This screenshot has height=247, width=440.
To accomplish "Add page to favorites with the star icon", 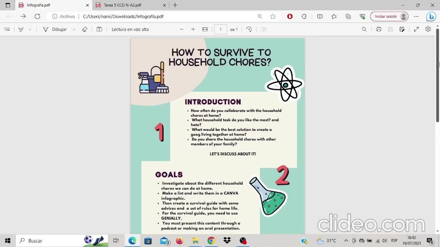I will [273, 16].
